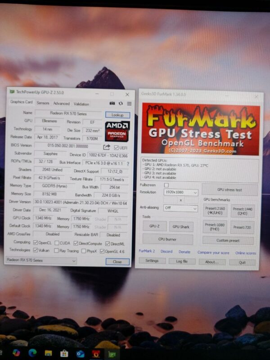
Task: Click the Name field Radeon RX 570 Series
Action: pos(68,113)
